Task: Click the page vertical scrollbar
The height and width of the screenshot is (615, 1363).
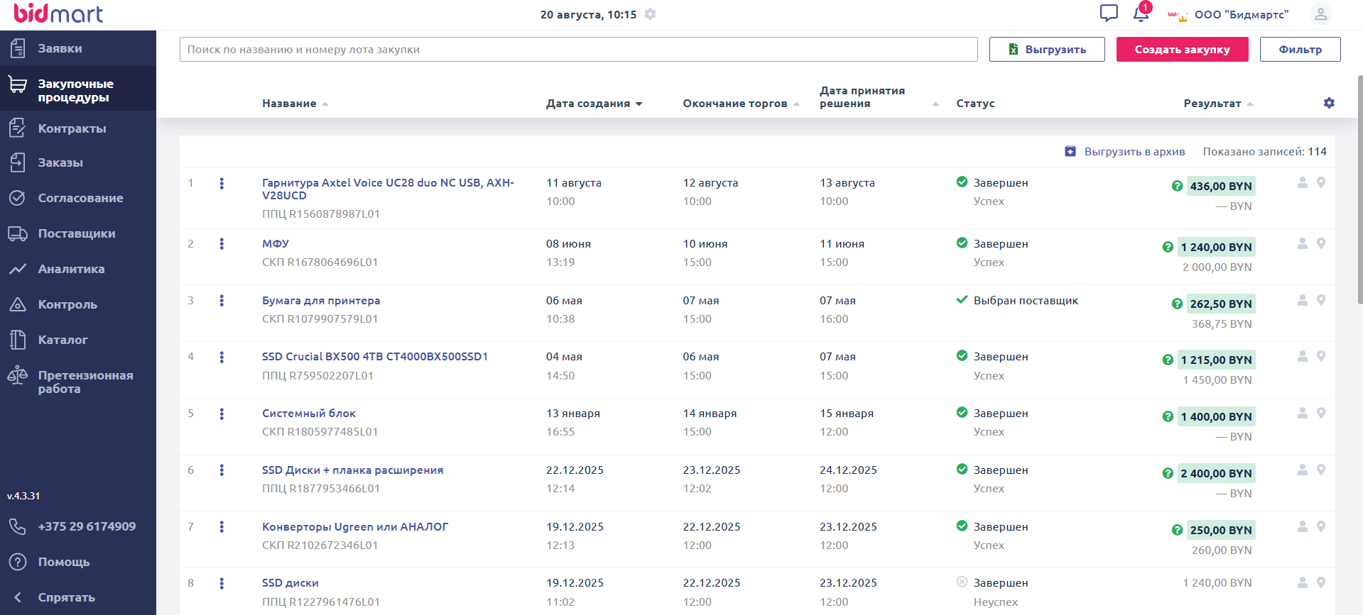Action: coord(1359,189)
